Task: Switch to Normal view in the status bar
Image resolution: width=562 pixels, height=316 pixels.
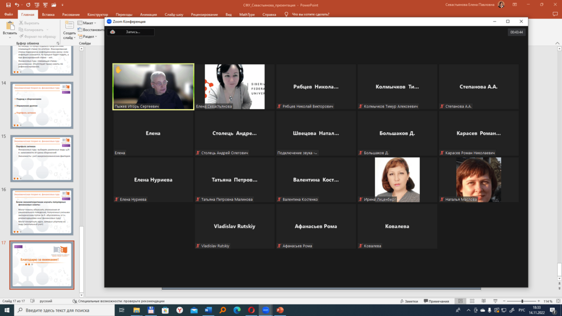Action: pos(460,301)
